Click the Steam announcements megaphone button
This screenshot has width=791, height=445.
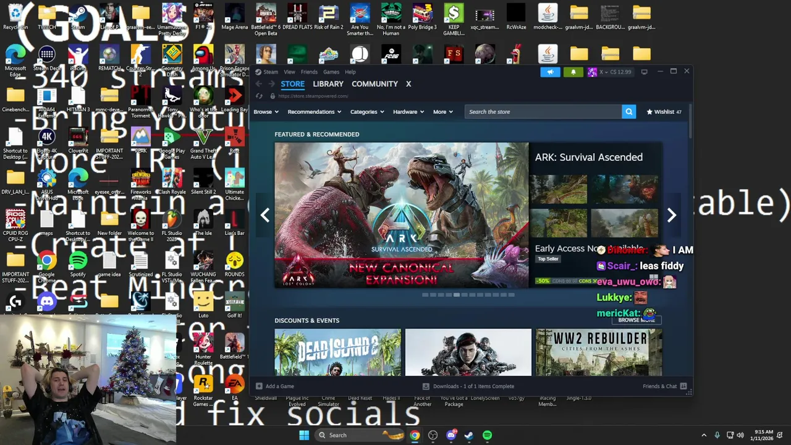549,72
